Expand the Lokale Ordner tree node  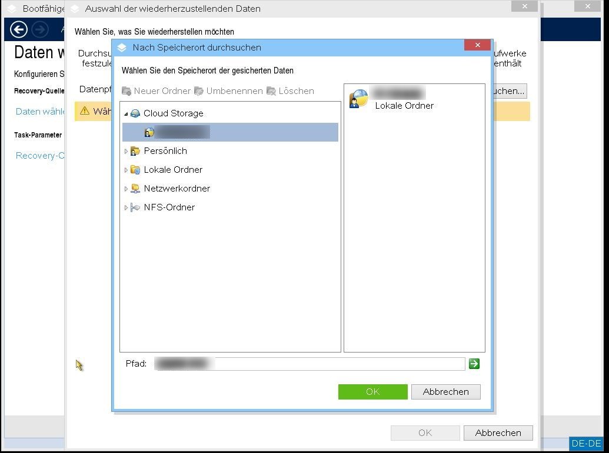(x=126, y=169)
